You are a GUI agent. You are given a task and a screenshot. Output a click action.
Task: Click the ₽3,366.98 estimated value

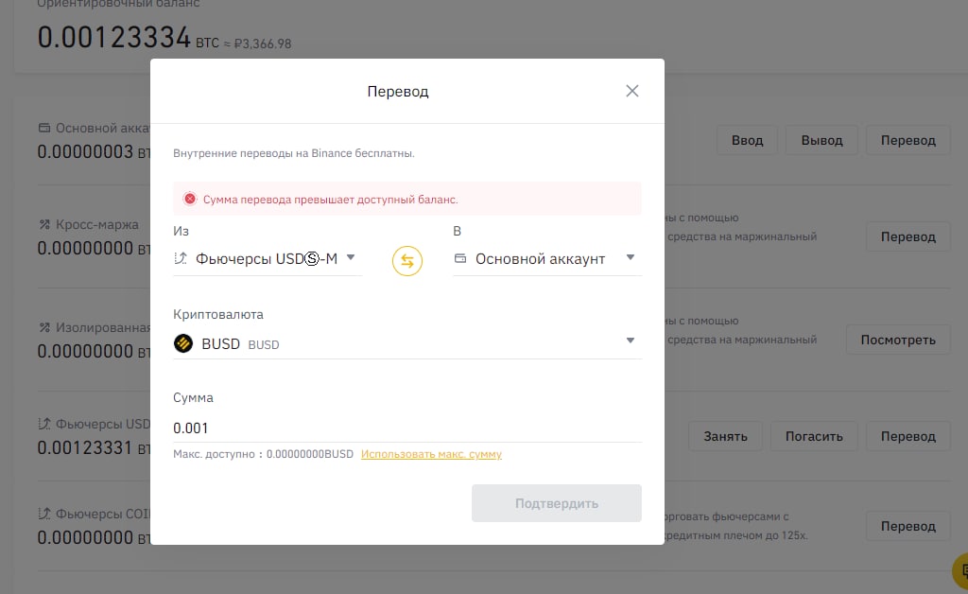(263, 44)
